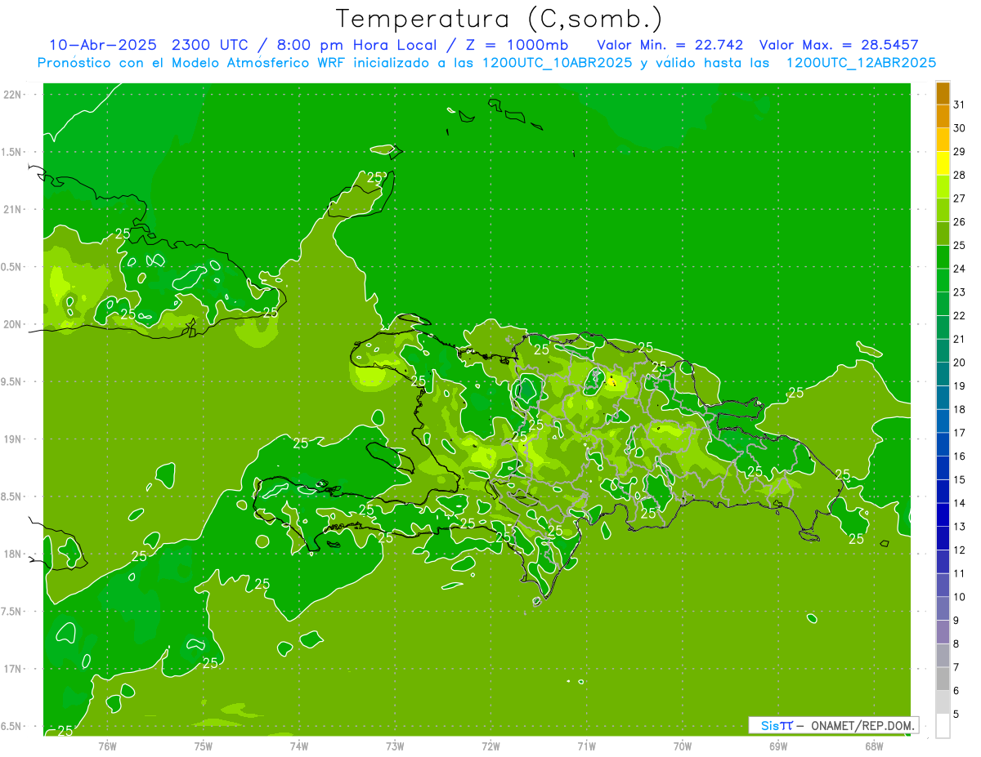Click the 70W longitude axis label
The height and width of the screenshot is (757, 981).
tap(683, 746)
